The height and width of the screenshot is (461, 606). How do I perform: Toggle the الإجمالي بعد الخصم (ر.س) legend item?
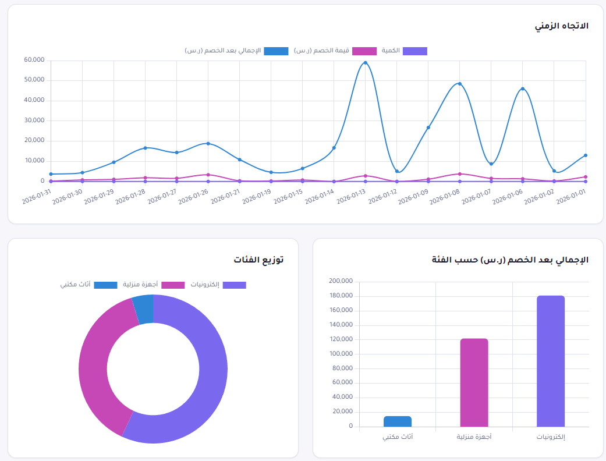[x=236, y=51]
